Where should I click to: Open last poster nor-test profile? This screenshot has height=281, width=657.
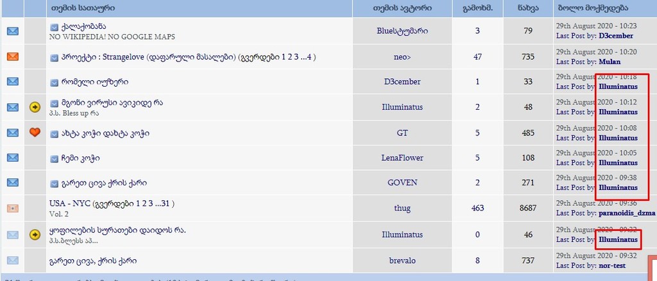(612, 266)
